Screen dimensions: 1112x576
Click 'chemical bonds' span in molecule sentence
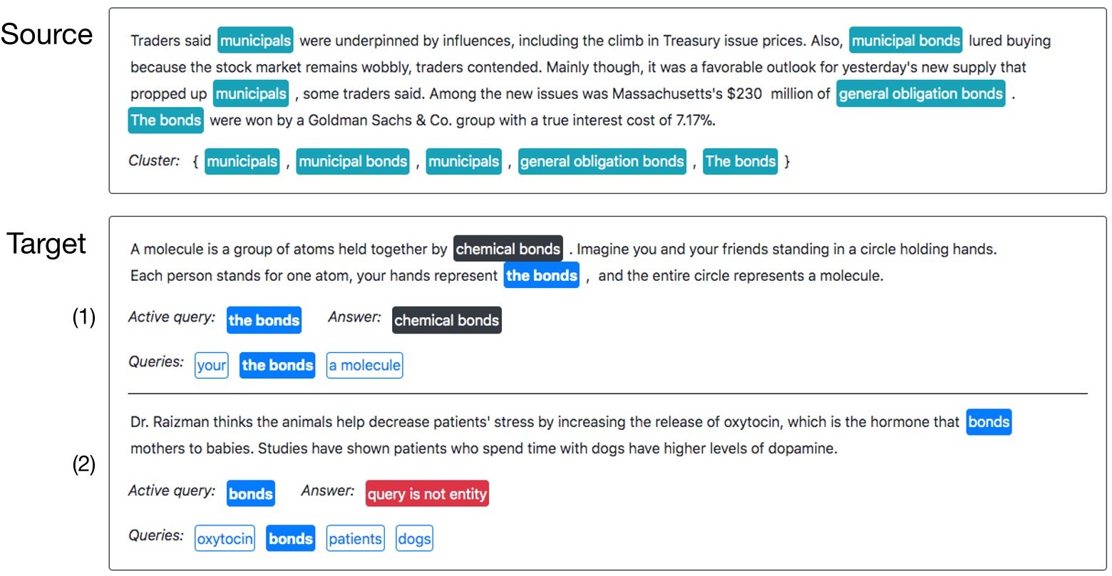click(x=508, y=250)
